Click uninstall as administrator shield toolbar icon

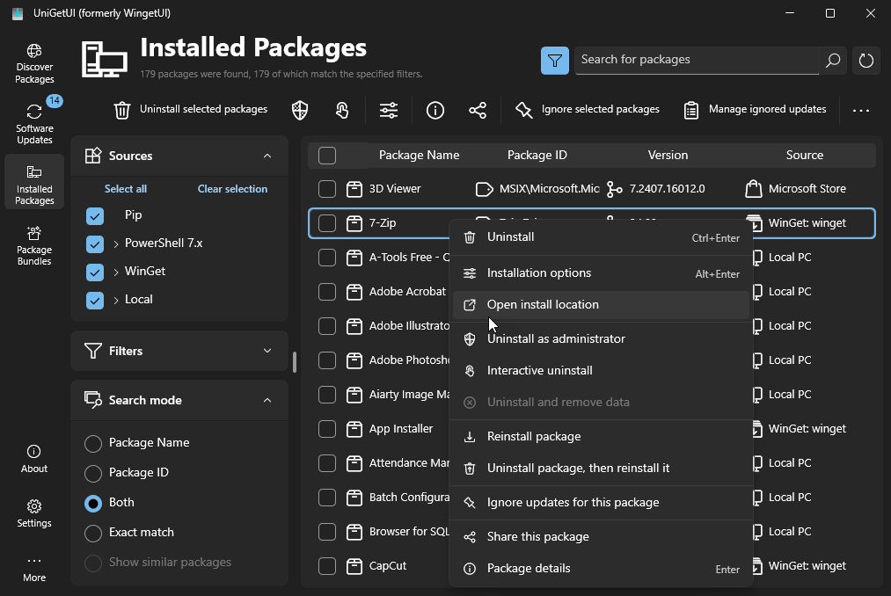pyautogui.click(x=300, y=110)
